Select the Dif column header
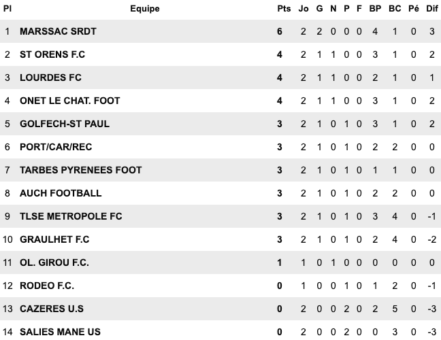441x340 pixels. (431, 9)
